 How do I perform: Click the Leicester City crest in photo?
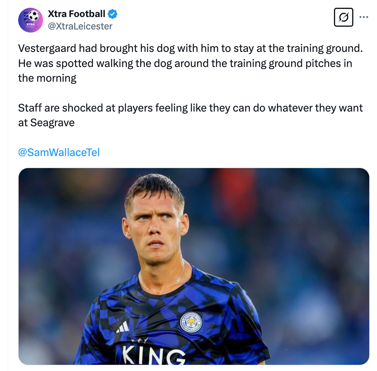pos(191,323)
